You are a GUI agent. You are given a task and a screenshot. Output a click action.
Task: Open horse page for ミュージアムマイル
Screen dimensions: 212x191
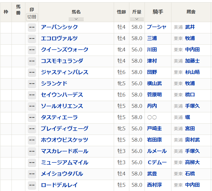point(65,162)
